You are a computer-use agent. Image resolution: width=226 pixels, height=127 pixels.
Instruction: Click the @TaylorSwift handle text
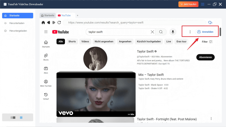(143, 57)
